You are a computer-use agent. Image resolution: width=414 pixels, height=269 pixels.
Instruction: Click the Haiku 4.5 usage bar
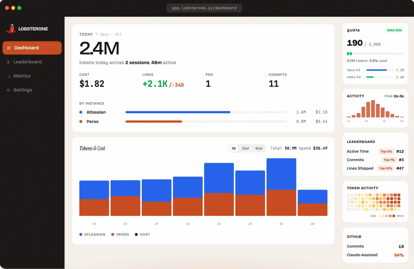(x=380, y=77)
